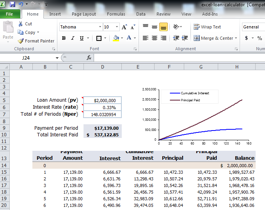Toggle Italic formatting
This screenshot has height=210, width=265.
tap(73, 38)
